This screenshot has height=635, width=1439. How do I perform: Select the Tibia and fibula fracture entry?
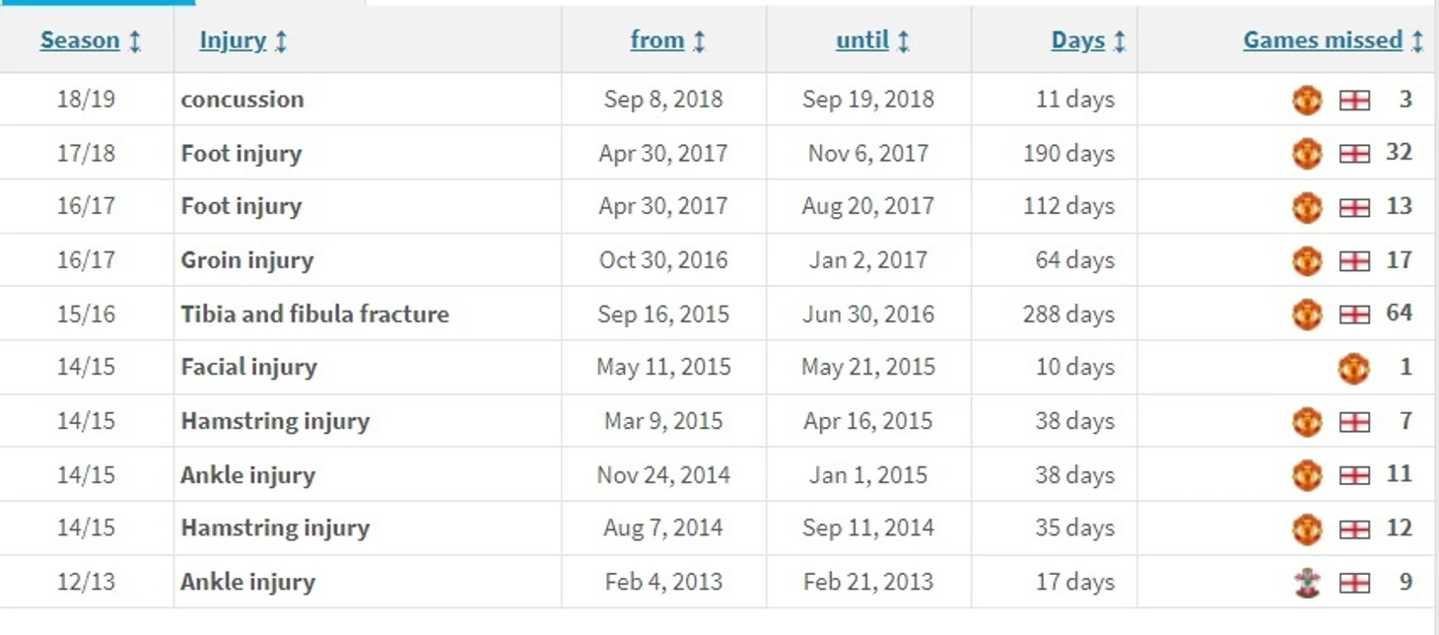click(314, 315)
